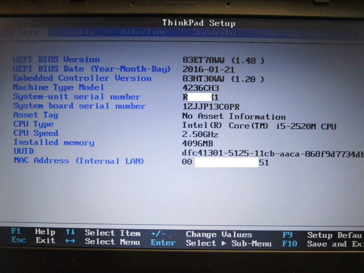This screenshot has height=273, width=364.
Task: Click the F9 key label
Action: (287, 235)
